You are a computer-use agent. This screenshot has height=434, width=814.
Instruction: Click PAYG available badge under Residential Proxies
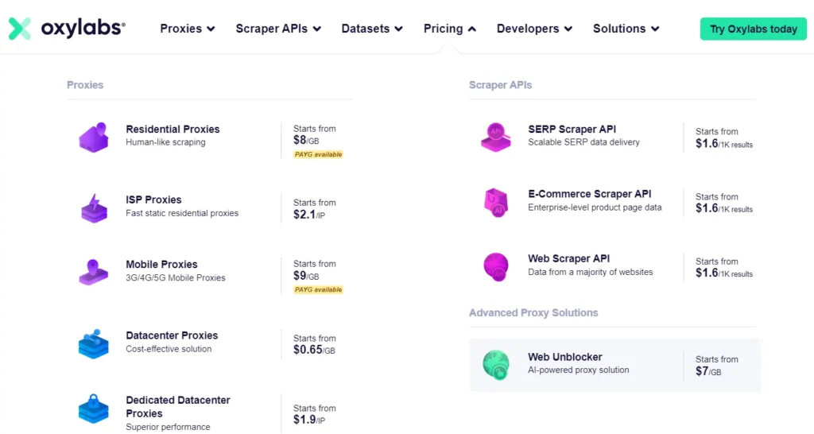pos(318,154)
